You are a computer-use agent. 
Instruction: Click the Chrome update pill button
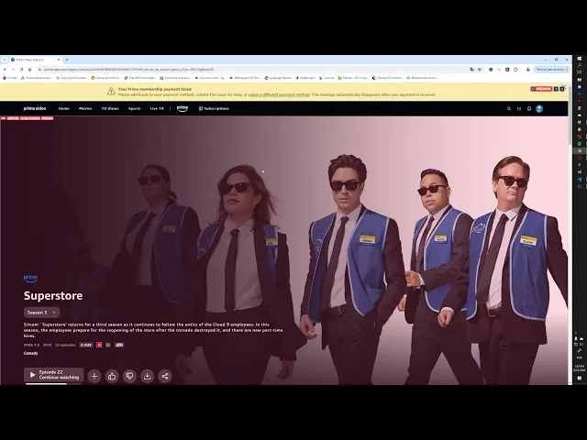[x=552, y=70]
